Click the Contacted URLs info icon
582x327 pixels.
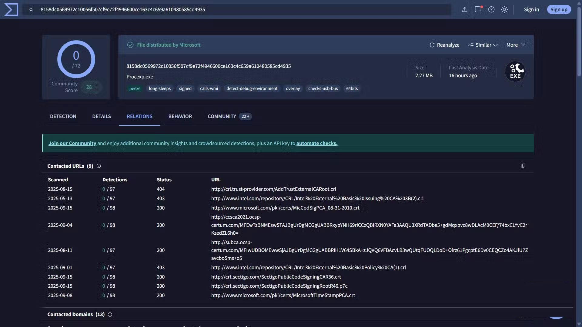click(99, 166)
